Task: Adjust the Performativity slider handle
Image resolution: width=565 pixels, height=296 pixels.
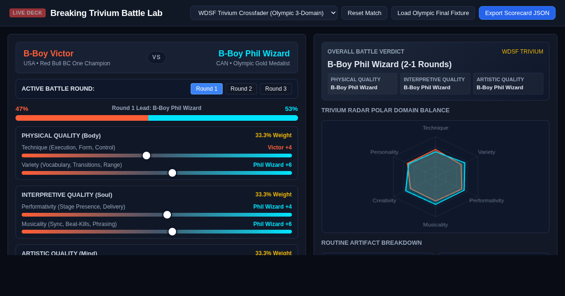Action: tap(167, 215)
